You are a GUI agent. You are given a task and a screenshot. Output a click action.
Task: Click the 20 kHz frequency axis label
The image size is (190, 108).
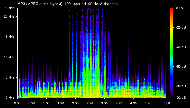[x=9, y=17]
